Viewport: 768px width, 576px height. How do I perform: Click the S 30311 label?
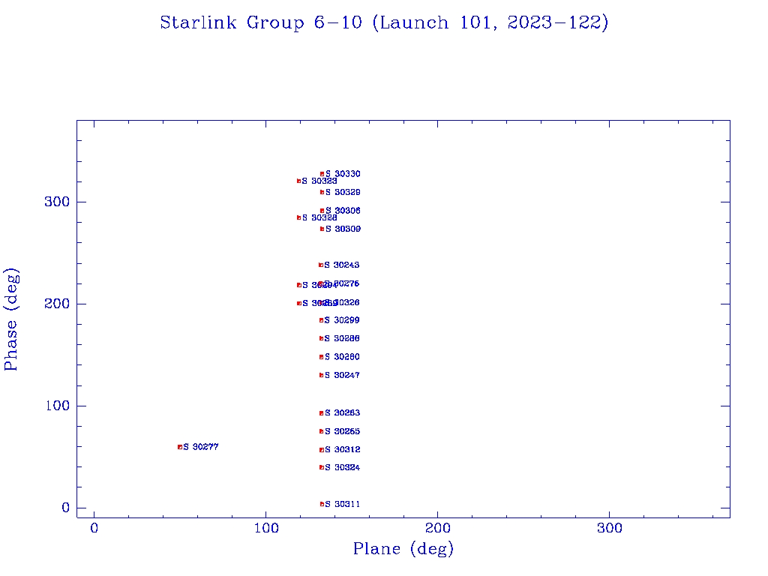[x=342, y=504]
